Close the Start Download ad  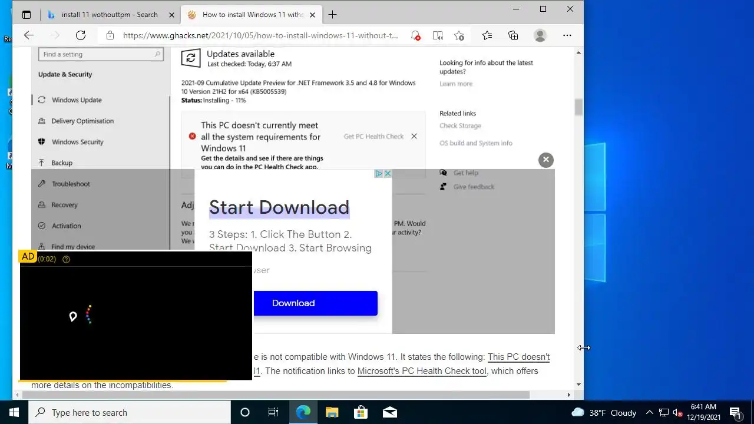pyautogui.click(x=388, y=174)
